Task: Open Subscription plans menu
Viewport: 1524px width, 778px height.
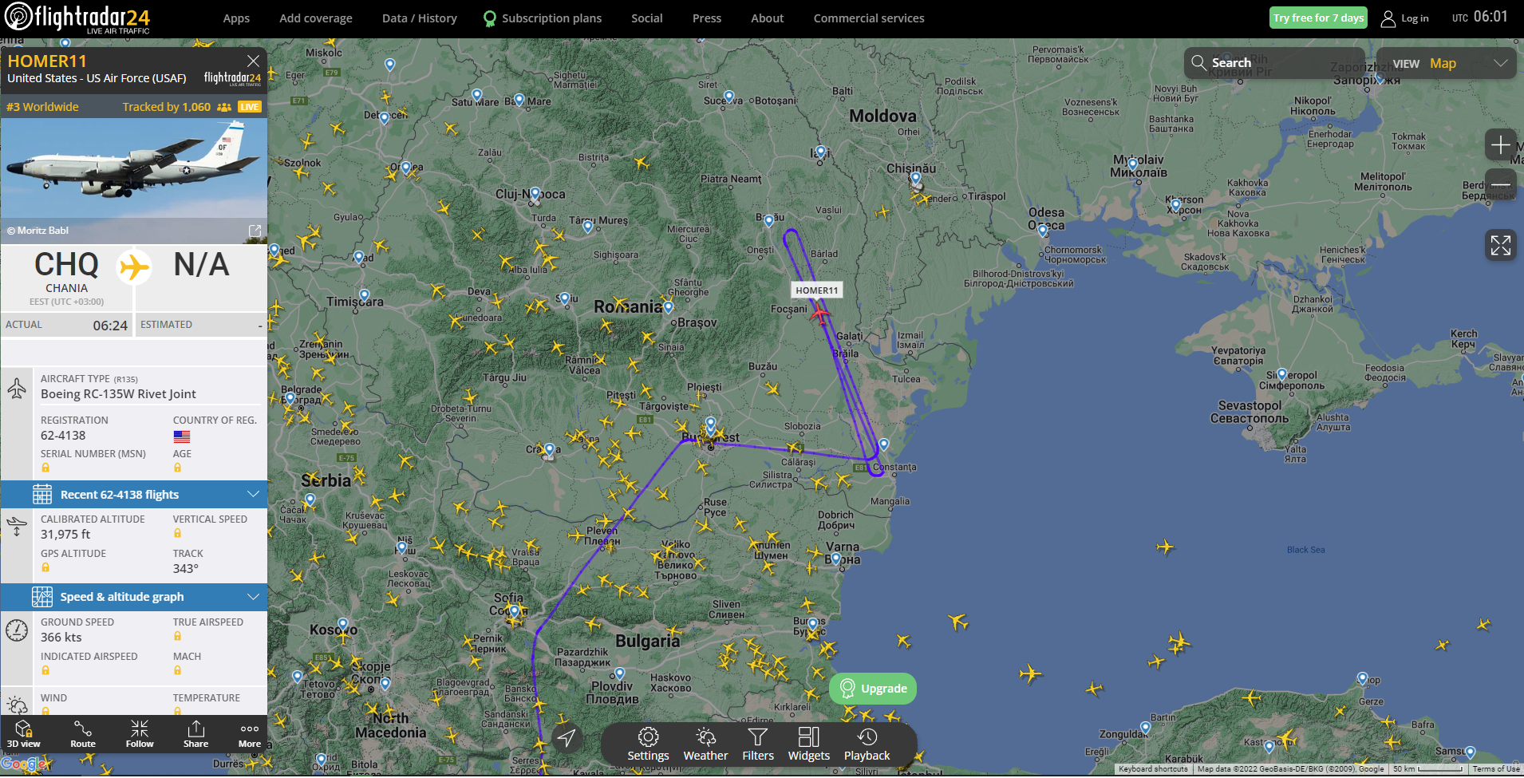Action: click(543, 18)
